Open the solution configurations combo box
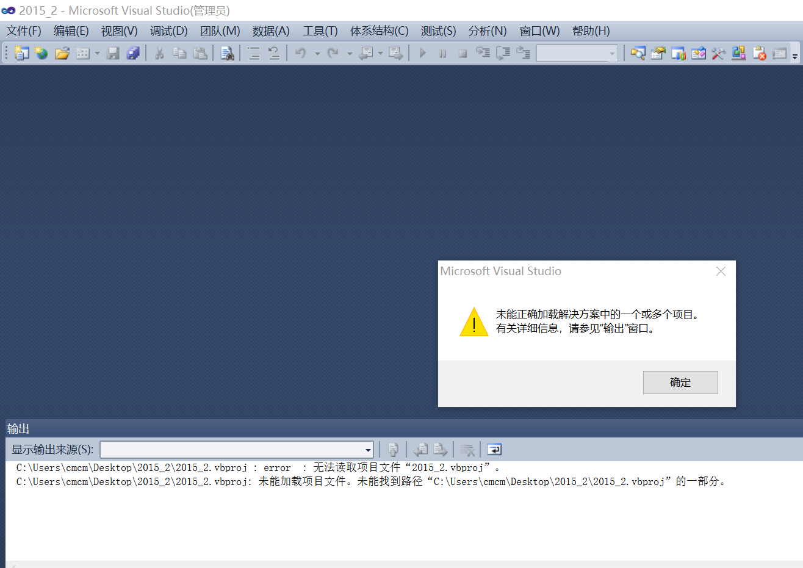Image resolution: width=803 pixels, height=568 pixels. click(577, 53)
